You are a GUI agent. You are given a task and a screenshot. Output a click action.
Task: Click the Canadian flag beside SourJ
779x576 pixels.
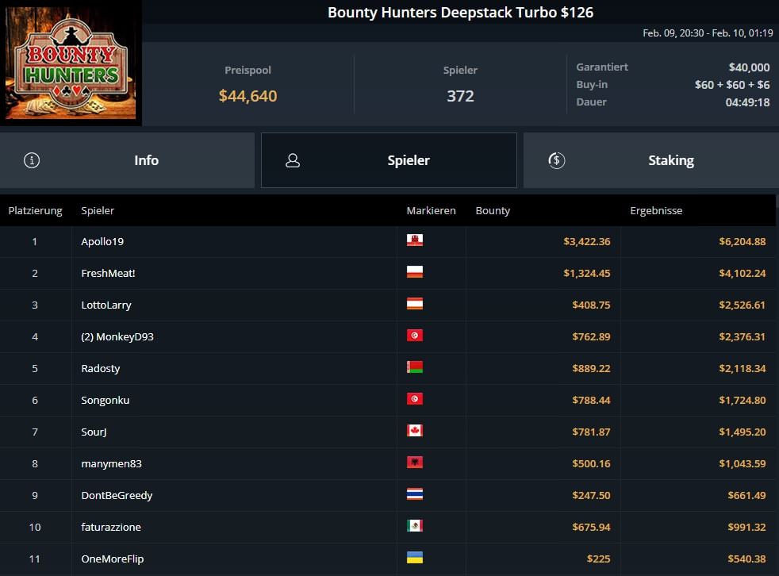414,431
